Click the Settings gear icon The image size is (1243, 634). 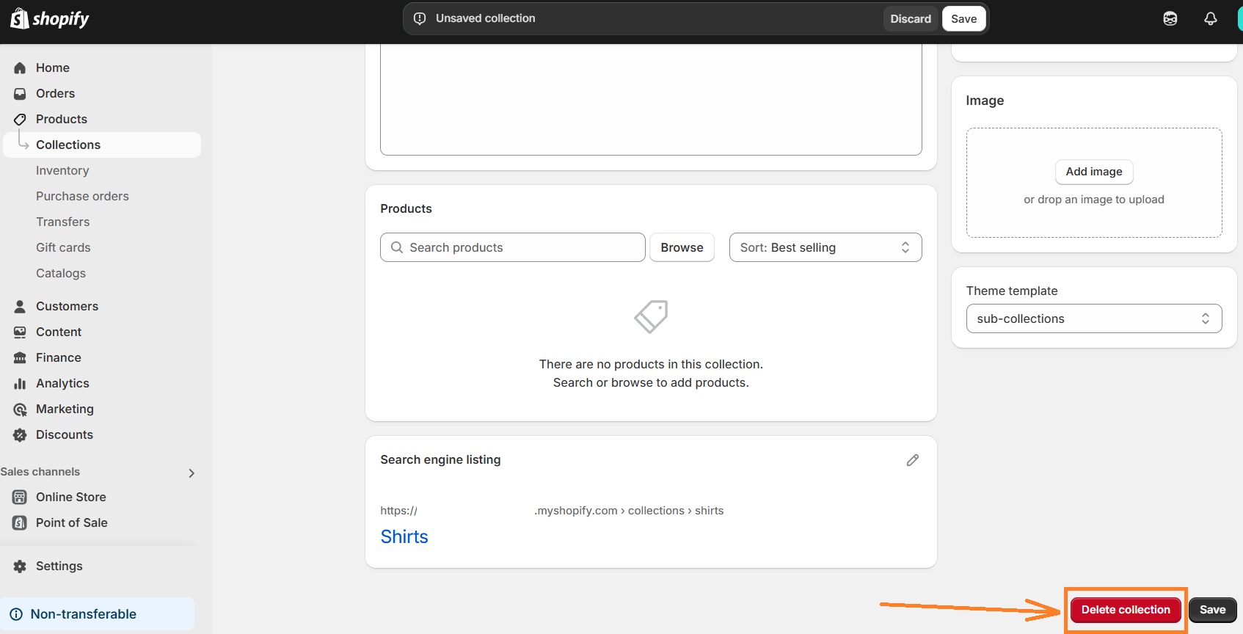coord(20,566)
